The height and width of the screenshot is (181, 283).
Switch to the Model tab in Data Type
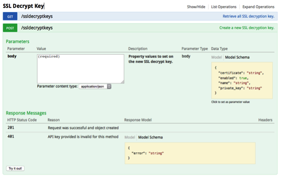[217, 57]
